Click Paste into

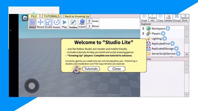point(152,18)
